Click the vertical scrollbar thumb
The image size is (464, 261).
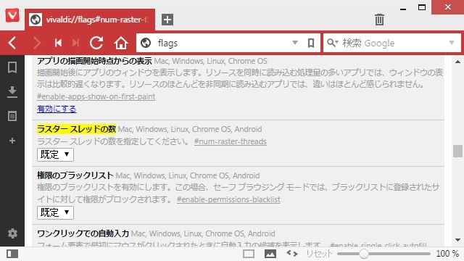tap(457, 152)
